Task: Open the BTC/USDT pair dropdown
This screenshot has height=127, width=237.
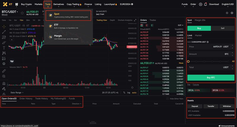Action: pos(10,12)
